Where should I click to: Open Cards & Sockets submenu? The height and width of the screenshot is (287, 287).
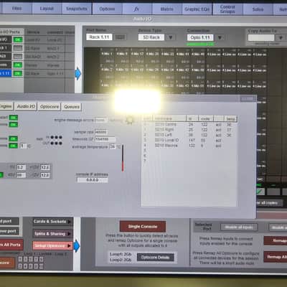coord(52,222)
